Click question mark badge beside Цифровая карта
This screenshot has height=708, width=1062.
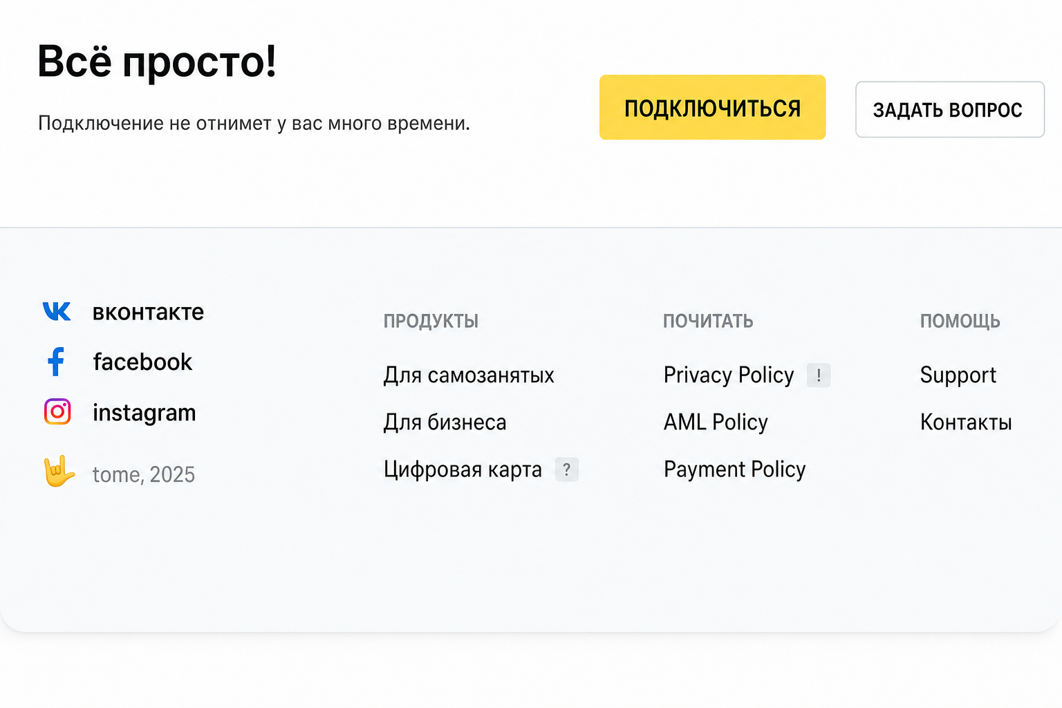[x=567, y=469]
